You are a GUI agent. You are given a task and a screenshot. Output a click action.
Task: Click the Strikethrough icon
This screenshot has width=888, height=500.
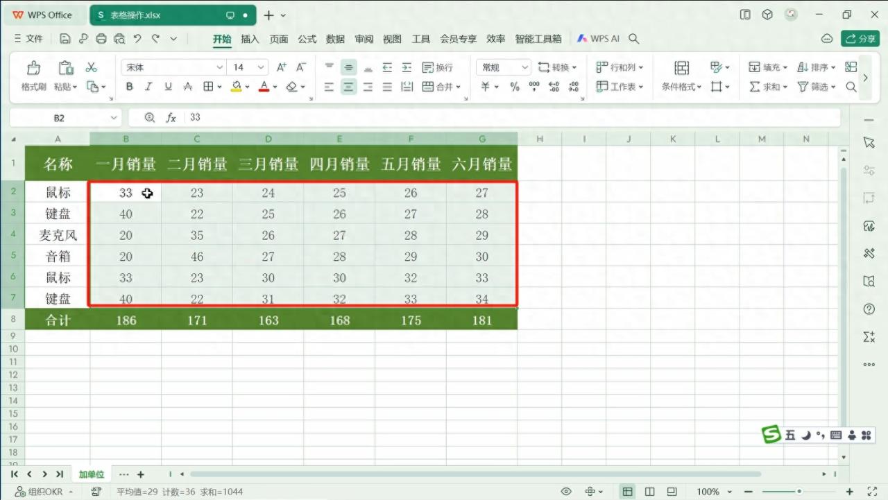(x=187, y=87)
